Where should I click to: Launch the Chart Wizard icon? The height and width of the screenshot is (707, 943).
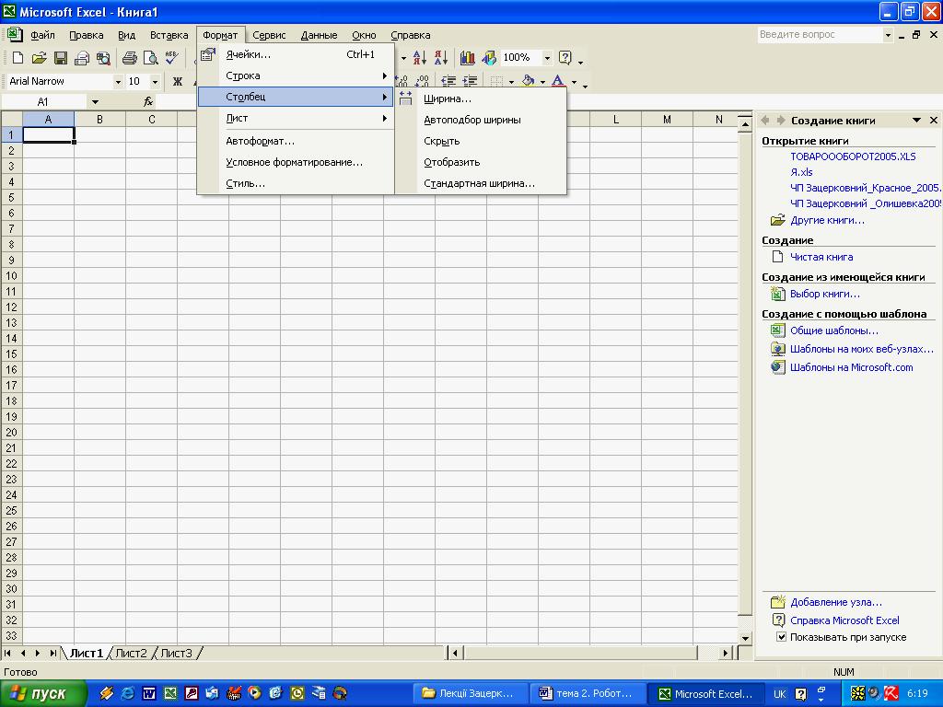467,58
